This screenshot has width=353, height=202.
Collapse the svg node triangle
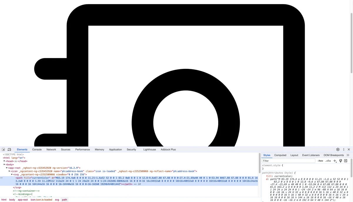coord(12,174)
